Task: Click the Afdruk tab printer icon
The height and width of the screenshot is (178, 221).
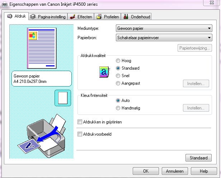Action: (x=10, y=17)
